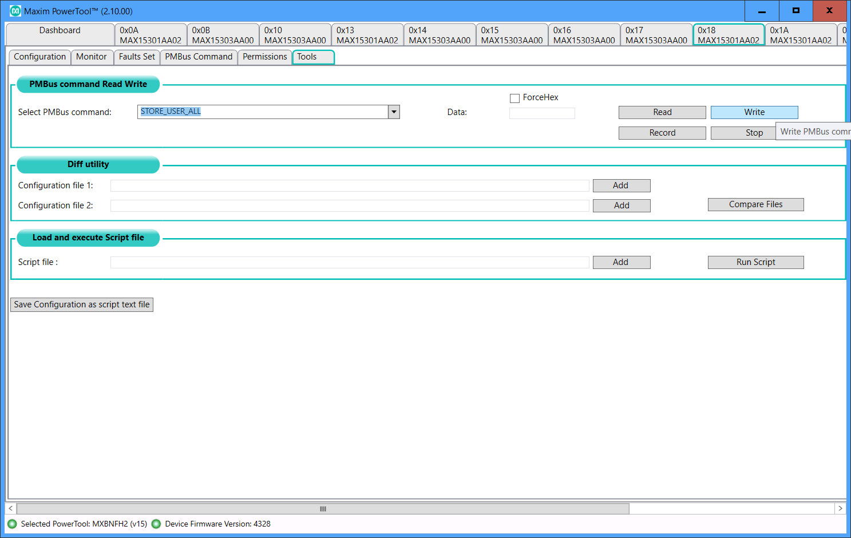This screenshot has height=538, width=851.
Task: Click the Diff utility section header
Action: pyautogui.click(x=88, y=164)
